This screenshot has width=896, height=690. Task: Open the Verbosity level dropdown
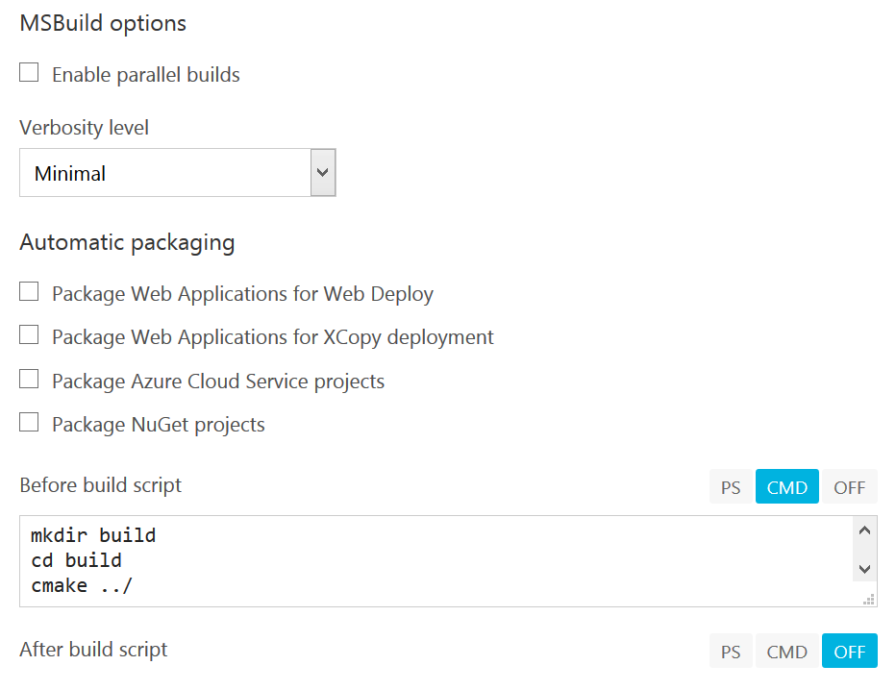(163, 173)
